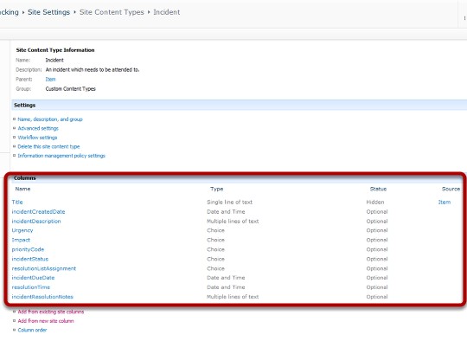Screen dimensions: 467x341
Task: Open the incidentStatus column
Action: point(30,259)
